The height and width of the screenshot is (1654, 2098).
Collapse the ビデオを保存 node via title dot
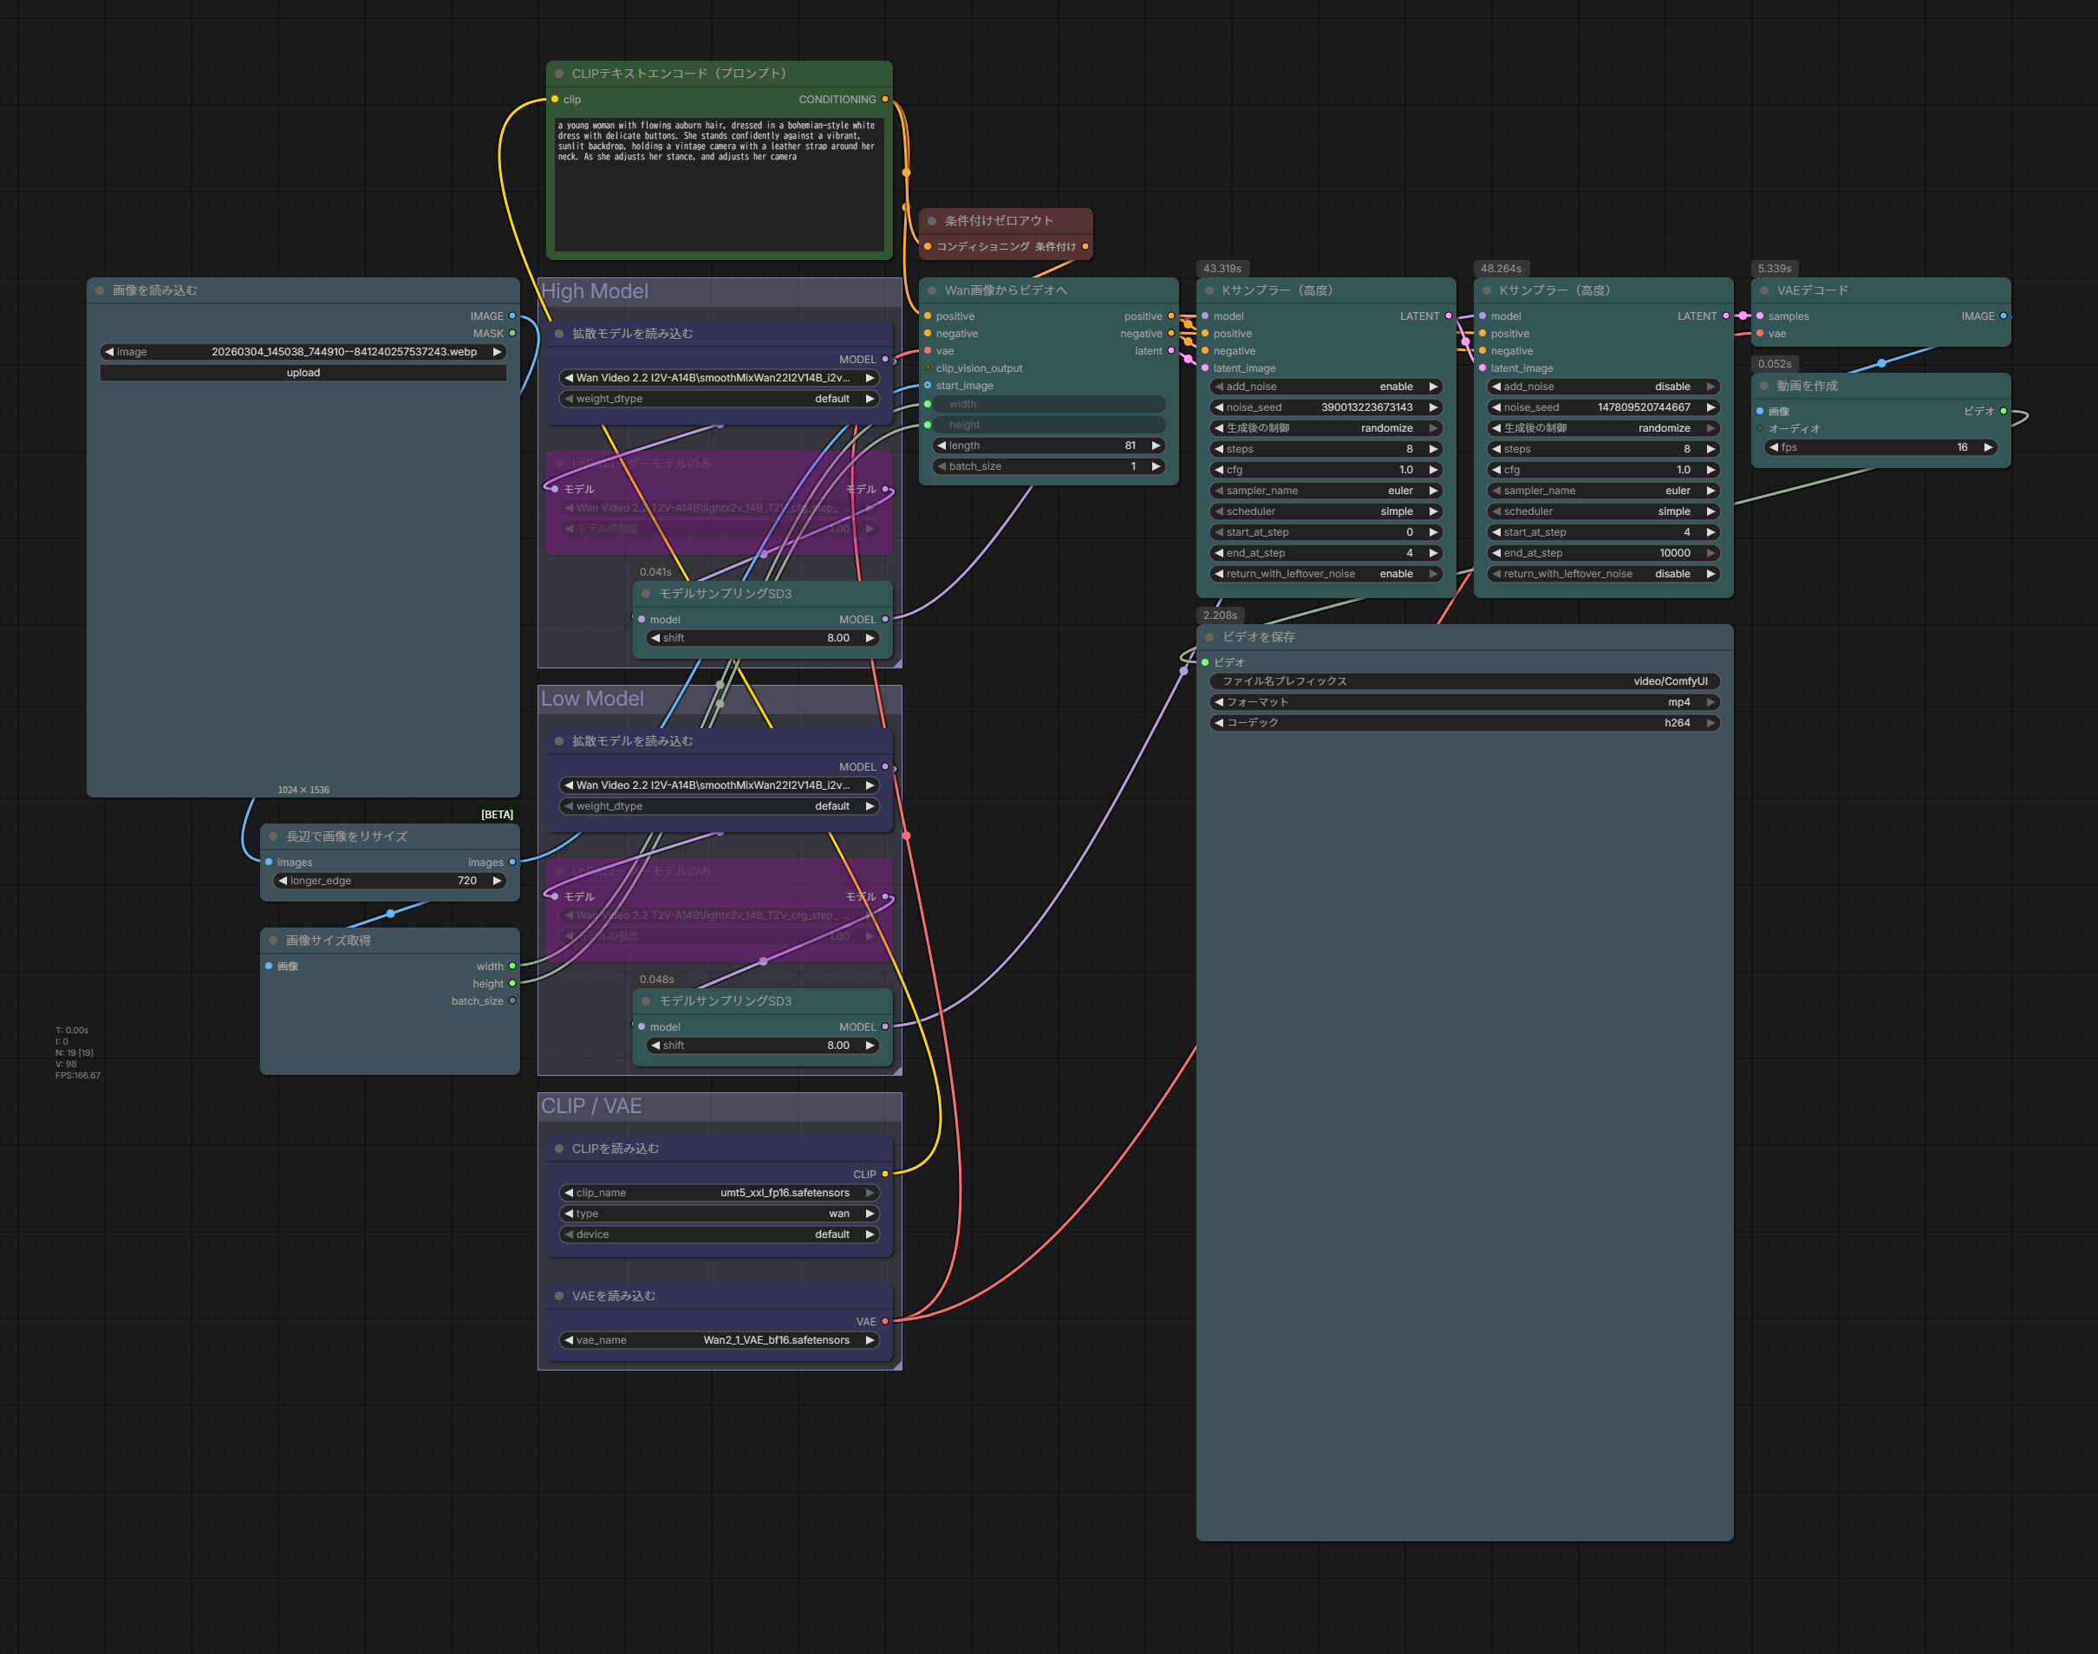coord(1209,637)
